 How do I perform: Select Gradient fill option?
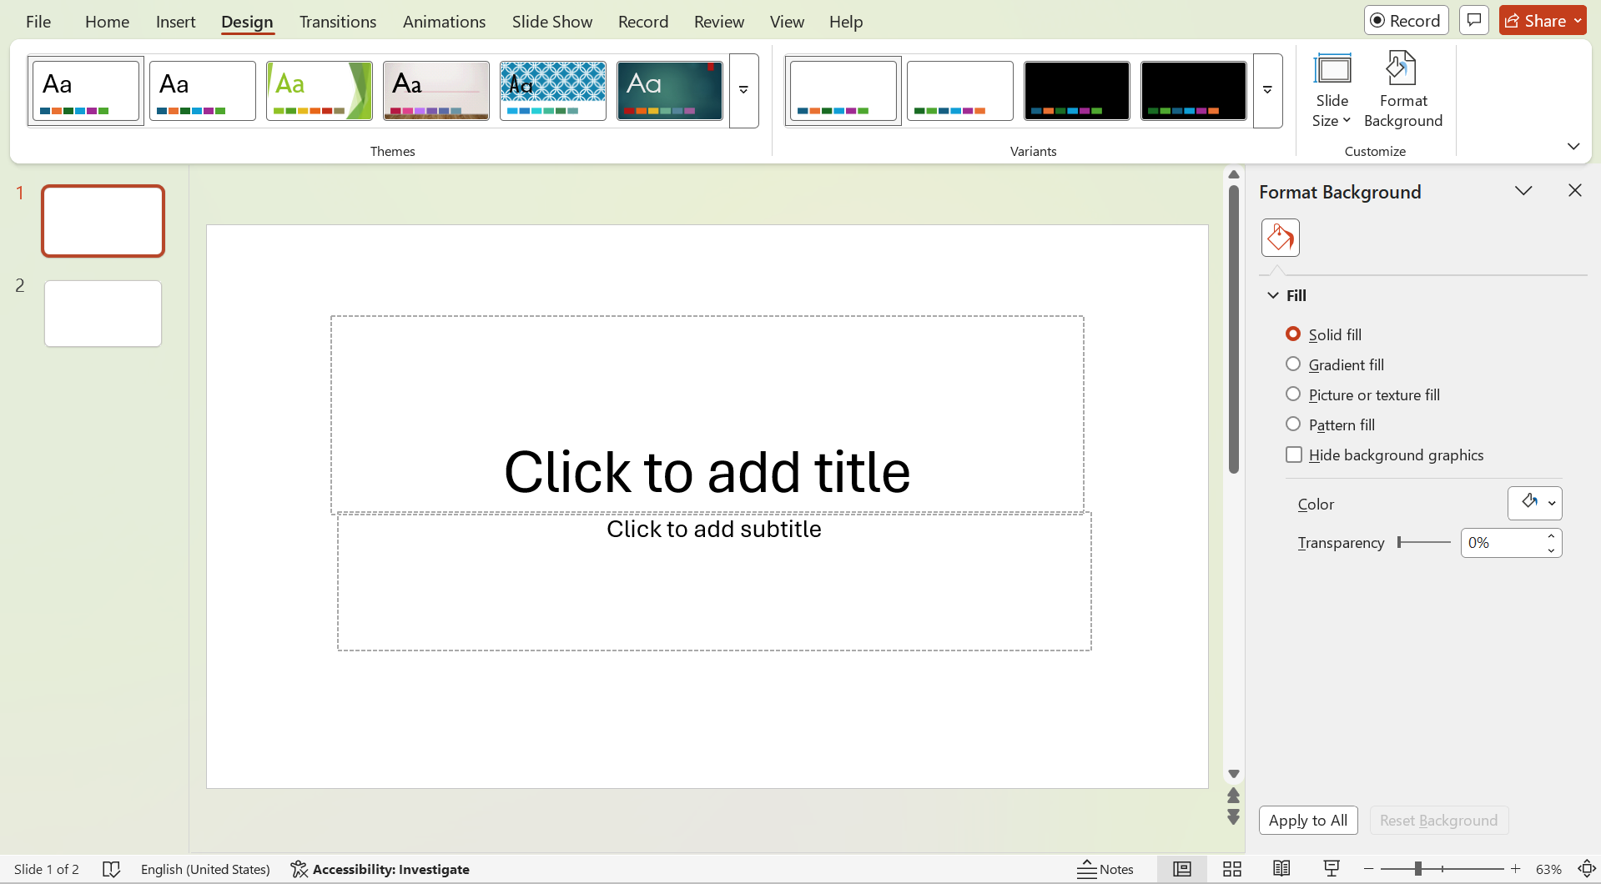tap(1293, 364)
